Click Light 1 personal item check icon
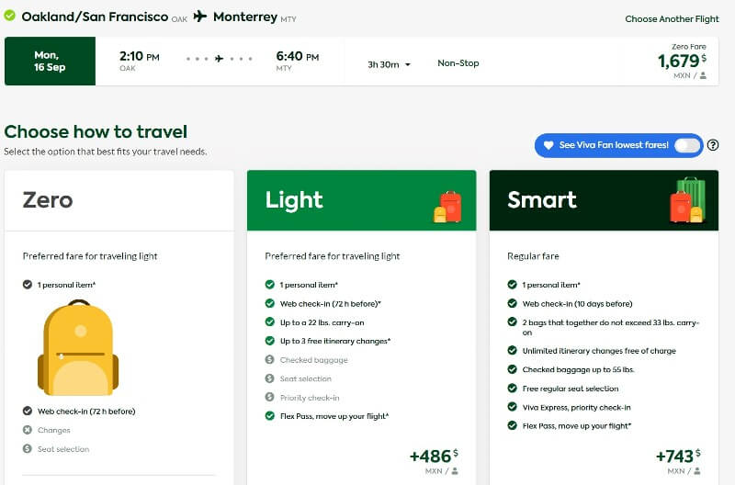This screenshot has height=485, width=735. point(269,285)
